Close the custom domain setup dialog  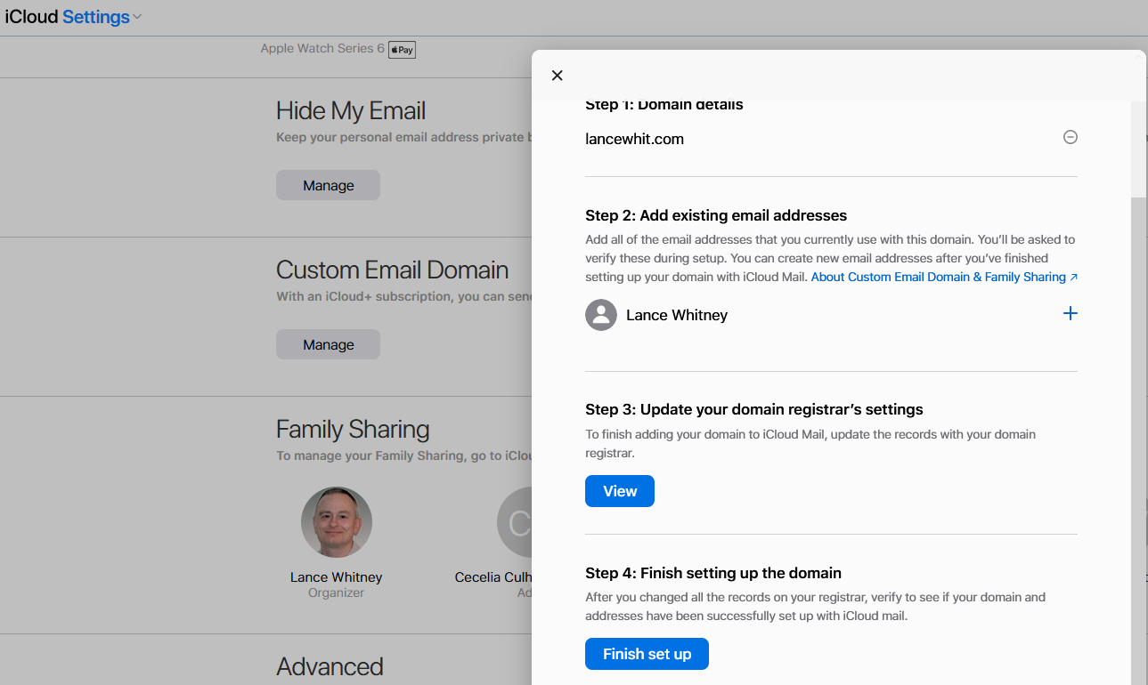pos(558,76)
